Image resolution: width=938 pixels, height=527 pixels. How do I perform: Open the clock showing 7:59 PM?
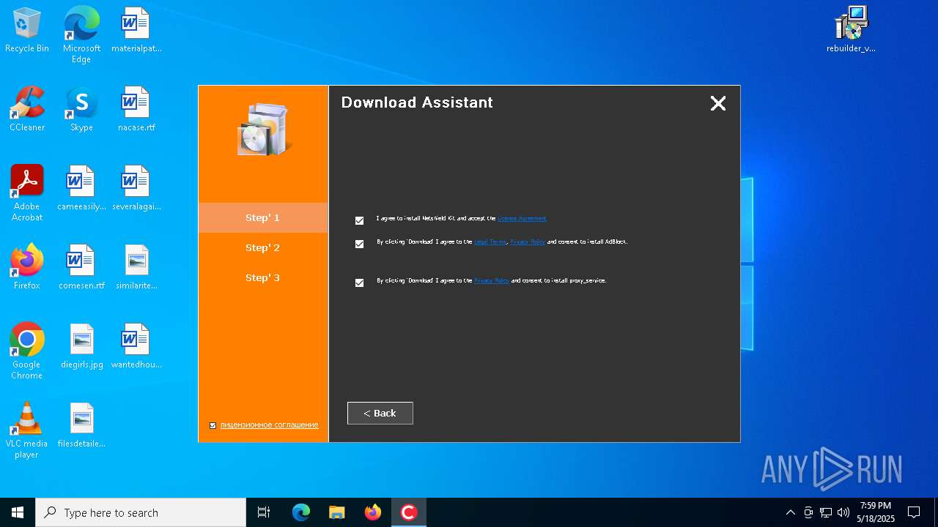[x=876, y=512]
